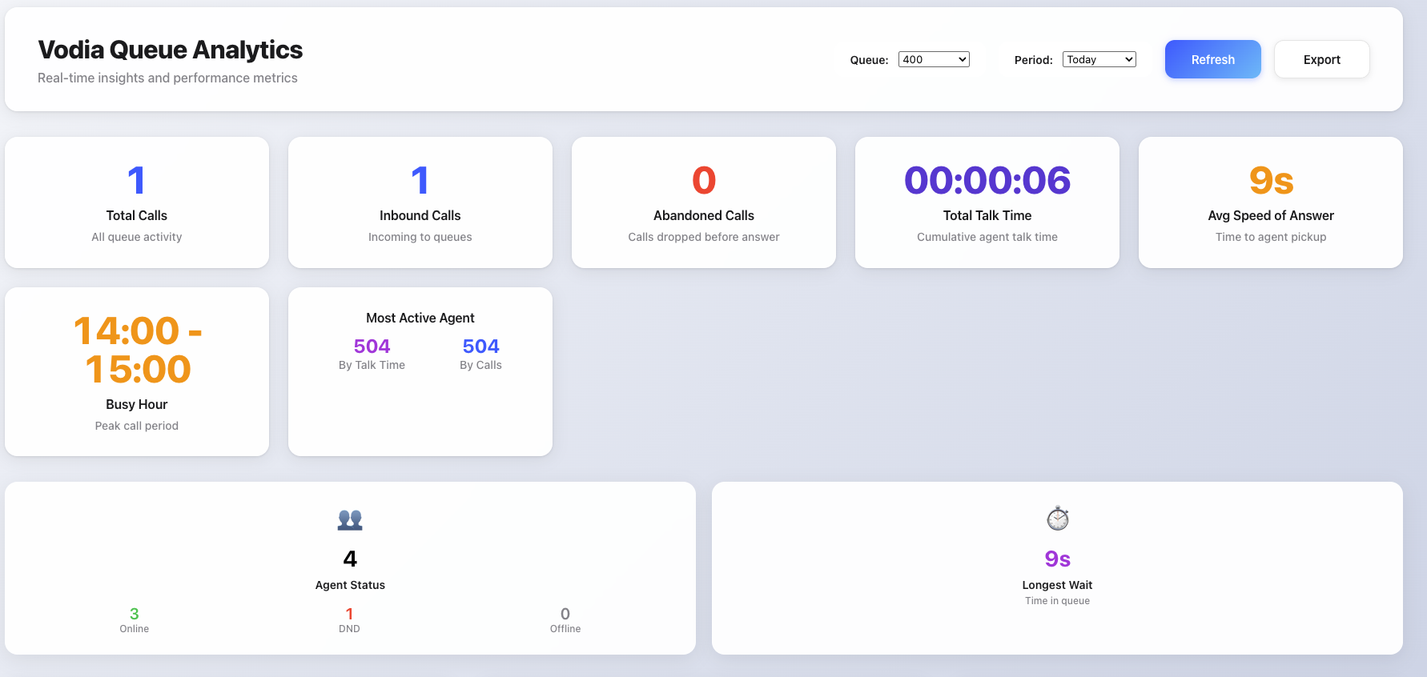This screenshot has height=677, width=1427.
Task: Click 'Real-time insights and performance metrics' subtitle
Action: 167,78
